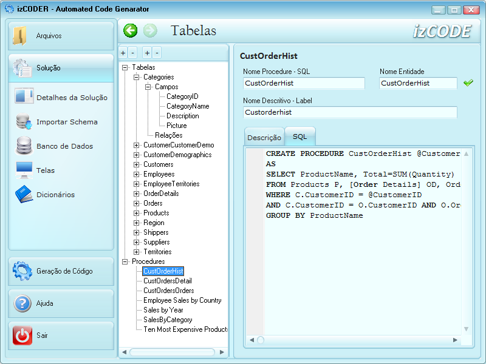Click the Nome Entidade input field
The width and height of the screenshot is (486, 364).
tap(418, 83)
